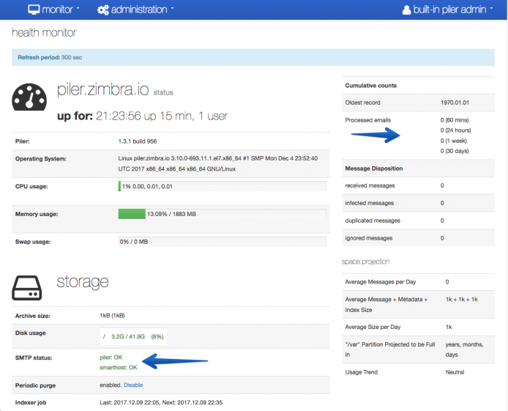Image resolution: width=508 pixels, height=411 pixels.
Task: Click the 'infected messages' row
Action: coord(418,203)
